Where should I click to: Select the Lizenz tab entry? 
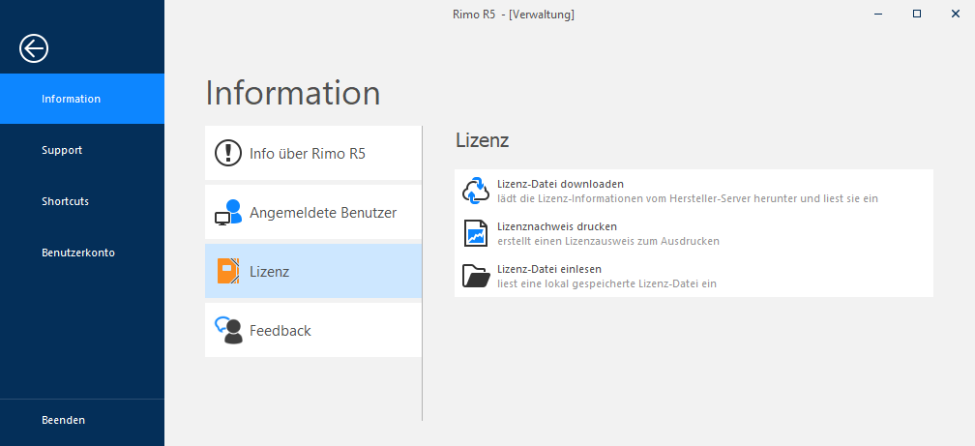click(x=313, y=271)
